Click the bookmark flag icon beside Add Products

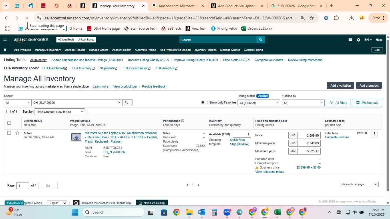point(5,50)
